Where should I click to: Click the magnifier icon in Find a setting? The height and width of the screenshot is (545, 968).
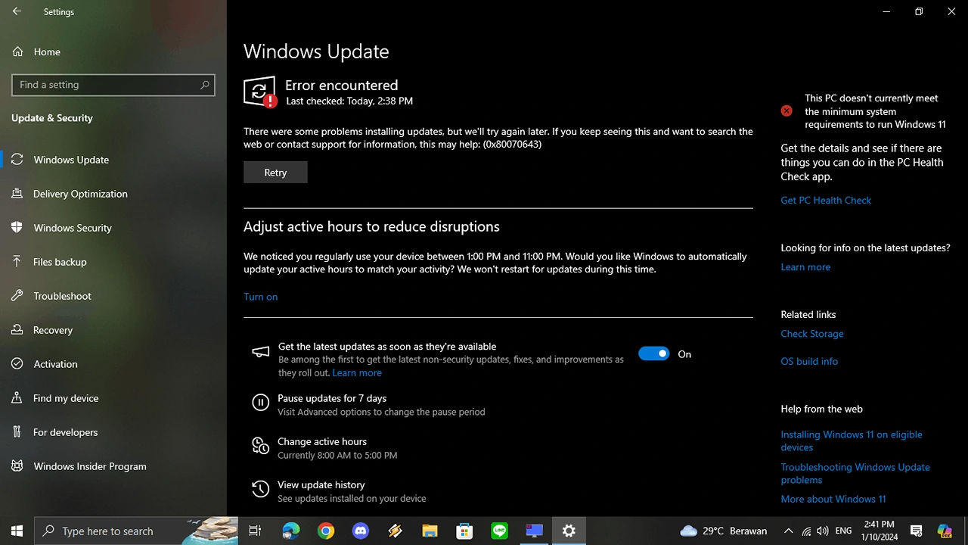click(x=204, y=85)
